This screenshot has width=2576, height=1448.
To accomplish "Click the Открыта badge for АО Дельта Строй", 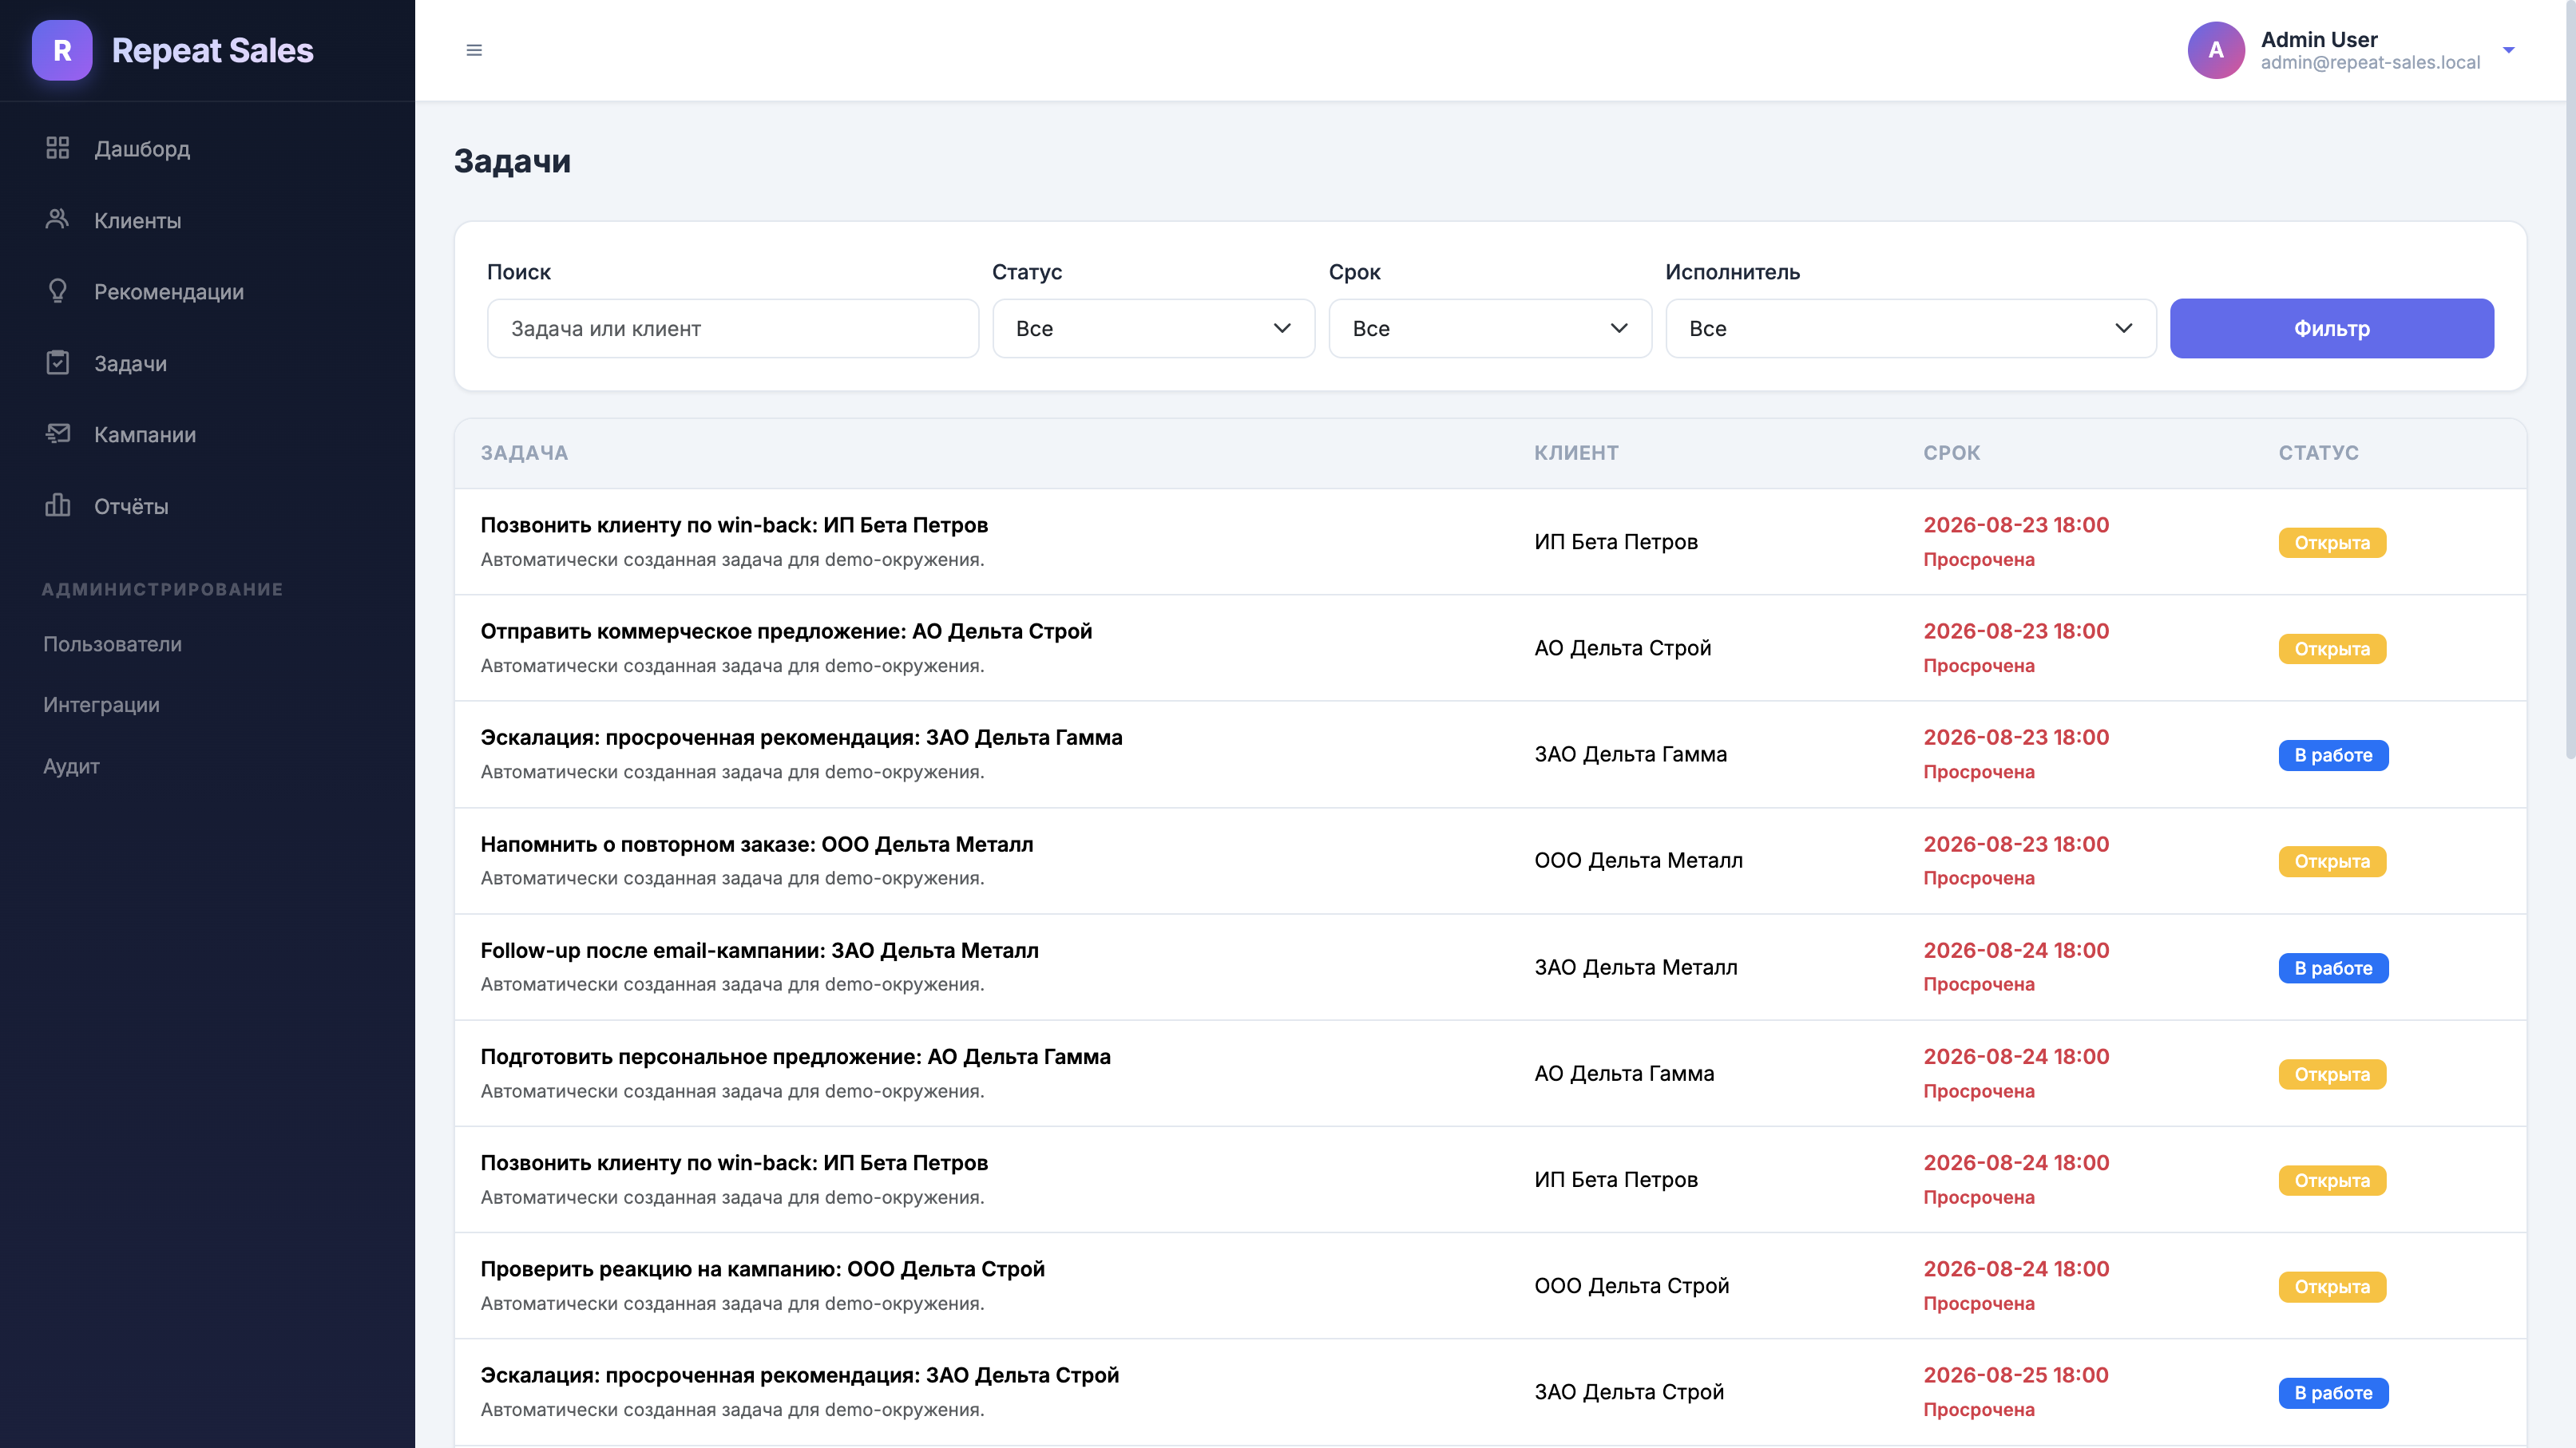I will [x=2332, y=650].
